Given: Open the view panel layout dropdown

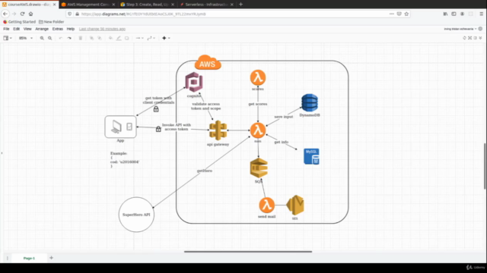Looking at the screenshot, I should click(x=8, y=38).
